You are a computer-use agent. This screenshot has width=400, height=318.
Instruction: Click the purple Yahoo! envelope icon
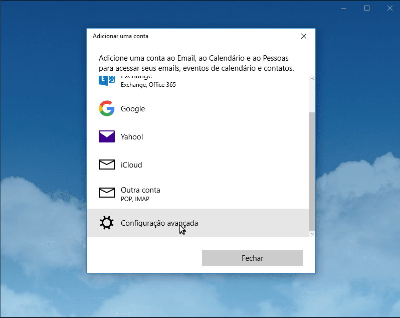click(107, 136)
